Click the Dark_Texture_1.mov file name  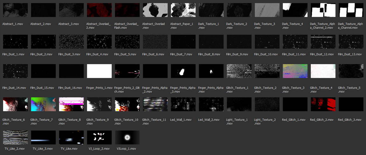pos(208,26)
